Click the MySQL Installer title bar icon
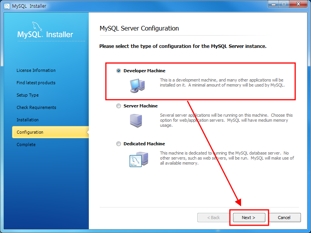This screenshot has width=311, height=233. coord(7,6)
